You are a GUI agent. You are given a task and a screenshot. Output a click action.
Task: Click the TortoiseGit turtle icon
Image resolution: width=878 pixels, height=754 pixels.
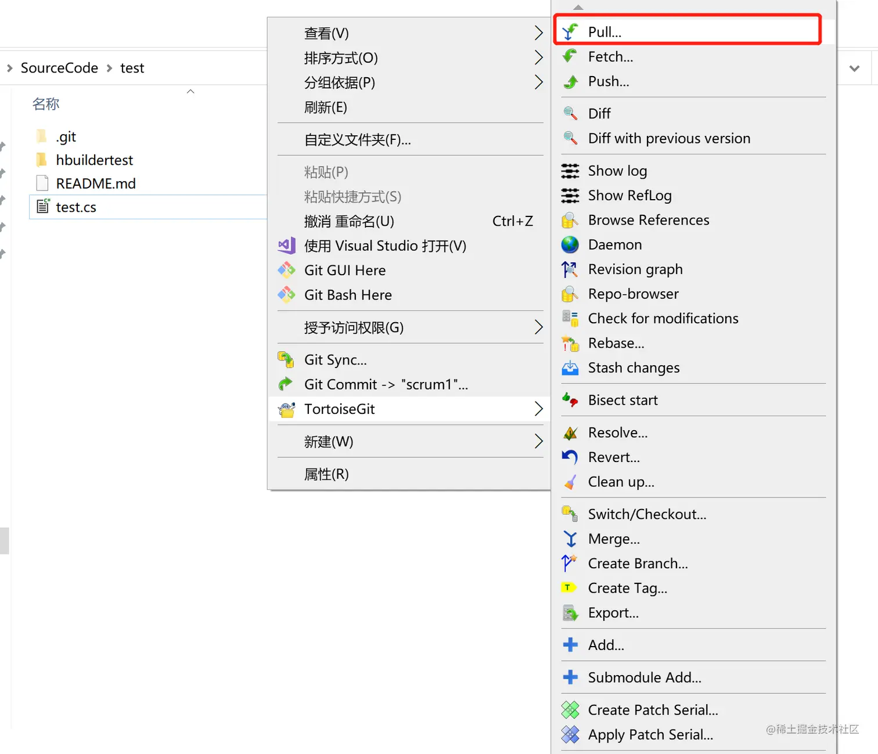[286, 409]
